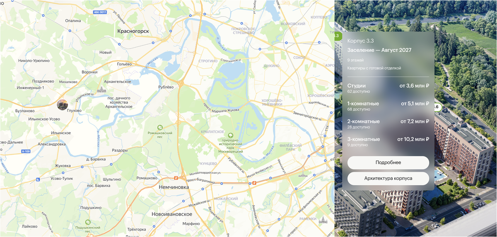Choose the 3-комнатные apartment row

(x=388, y=141)
